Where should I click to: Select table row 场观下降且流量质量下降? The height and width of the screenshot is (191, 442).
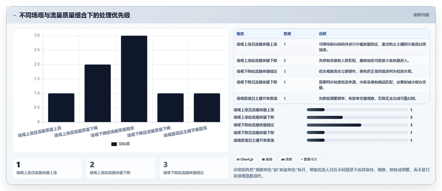[332, 85]
